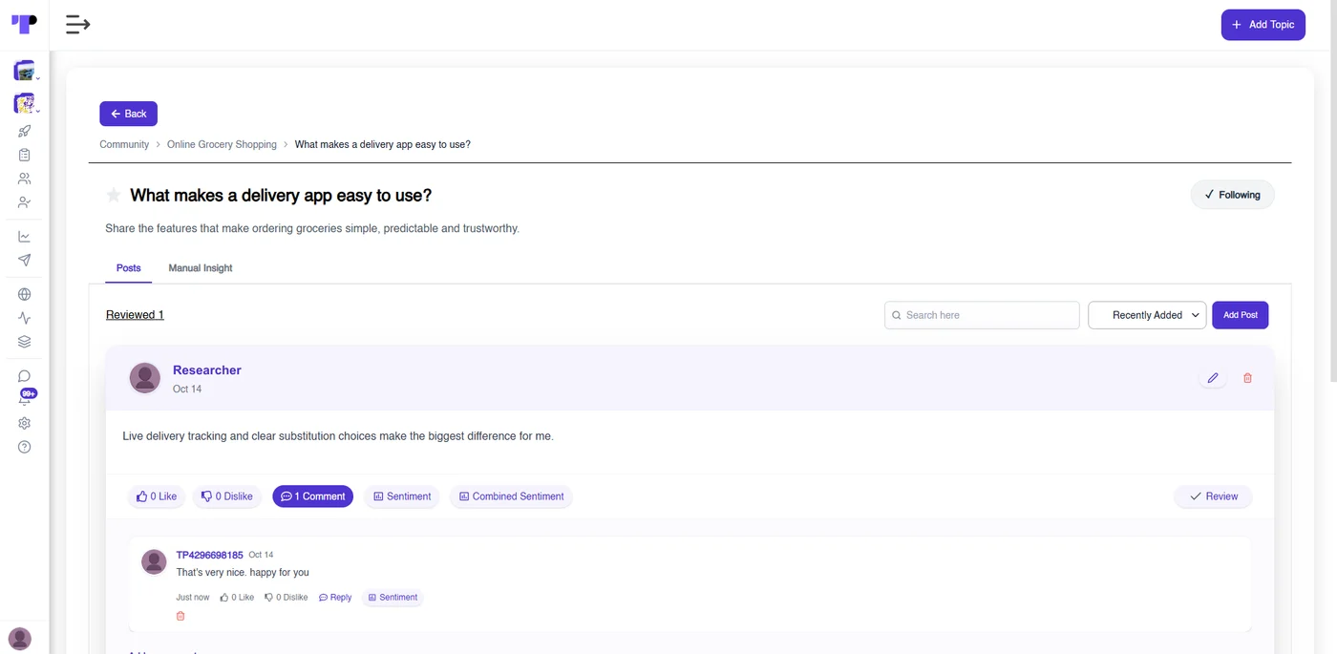The height and width of the screenshot is (654, 1337).
Task: Open the Recently Added sort dropdown
Action: point(1147,315)
